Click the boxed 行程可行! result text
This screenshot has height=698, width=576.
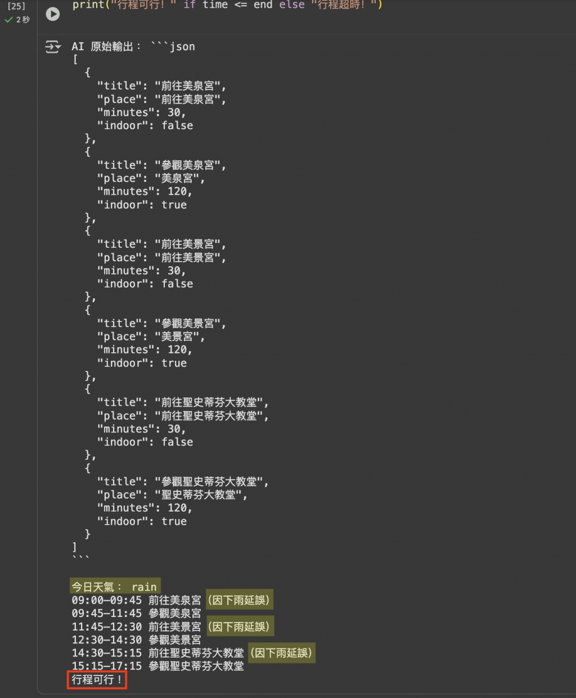pos(97,680)
